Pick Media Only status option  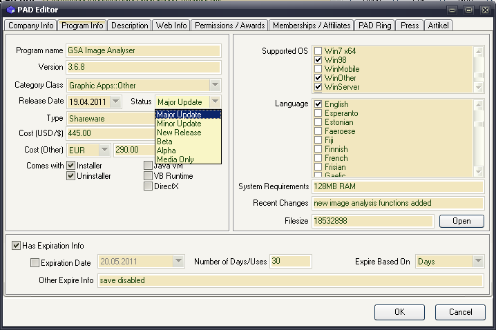tap(175, 159)
